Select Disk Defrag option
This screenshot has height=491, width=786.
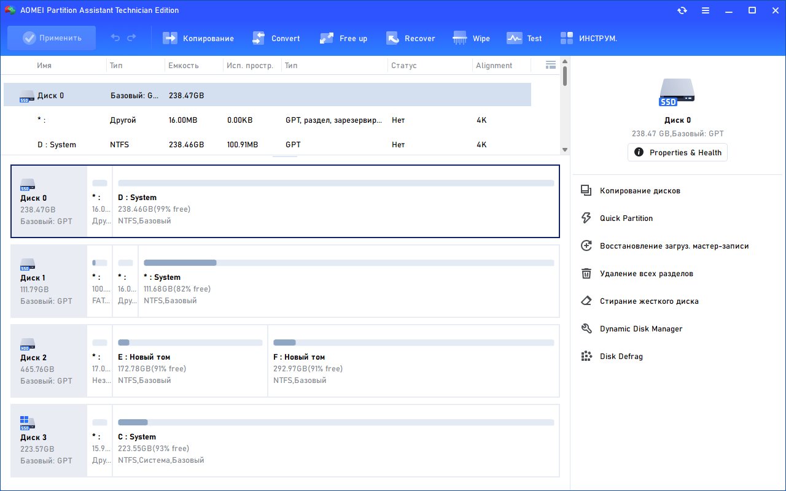pos(621,357)
